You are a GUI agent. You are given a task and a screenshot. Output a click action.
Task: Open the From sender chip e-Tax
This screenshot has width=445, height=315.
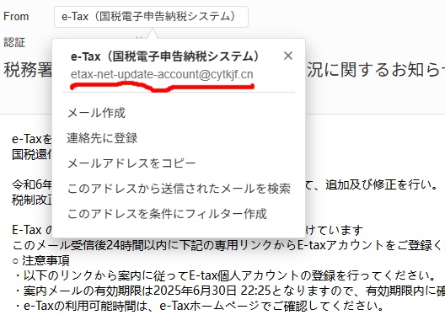click(151, 17)
